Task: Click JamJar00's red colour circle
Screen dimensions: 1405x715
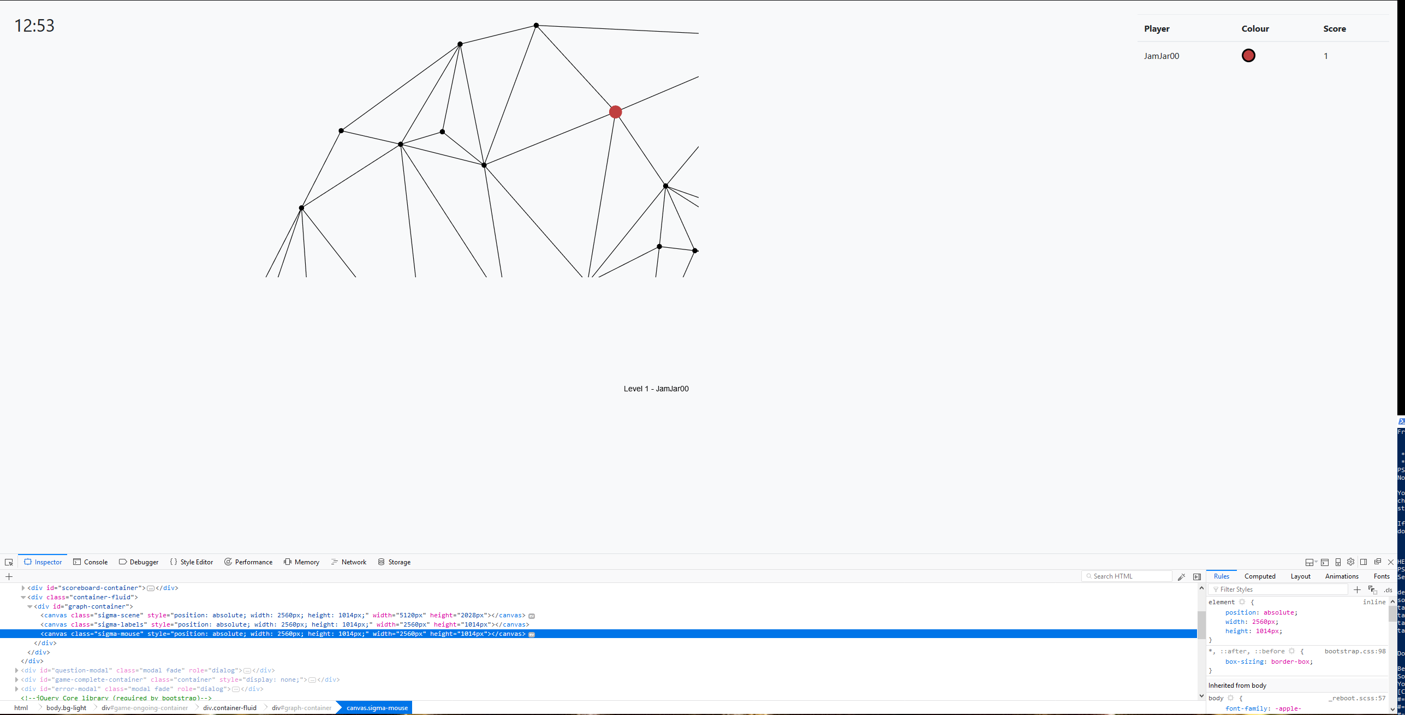Action: [x=1249, y=55]
